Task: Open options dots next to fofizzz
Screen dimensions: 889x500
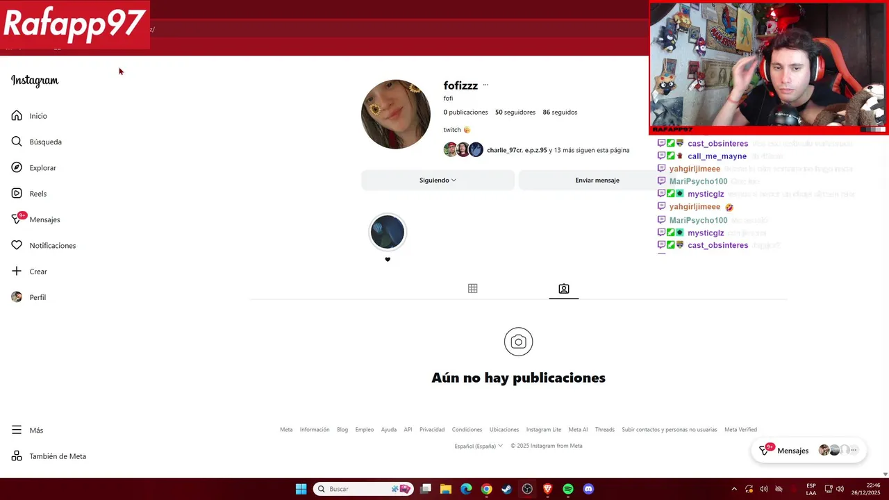Action: [485, 85]
